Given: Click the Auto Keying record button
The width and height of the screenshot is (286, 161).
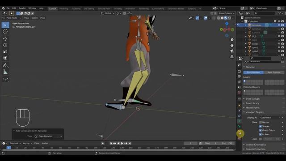Looking at the screenshot, I should [x=103, y=144].
